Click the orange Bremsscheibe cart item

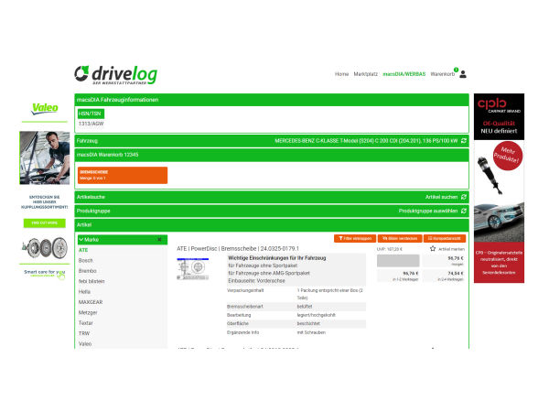pyautogui.click(x=123, y=175)
